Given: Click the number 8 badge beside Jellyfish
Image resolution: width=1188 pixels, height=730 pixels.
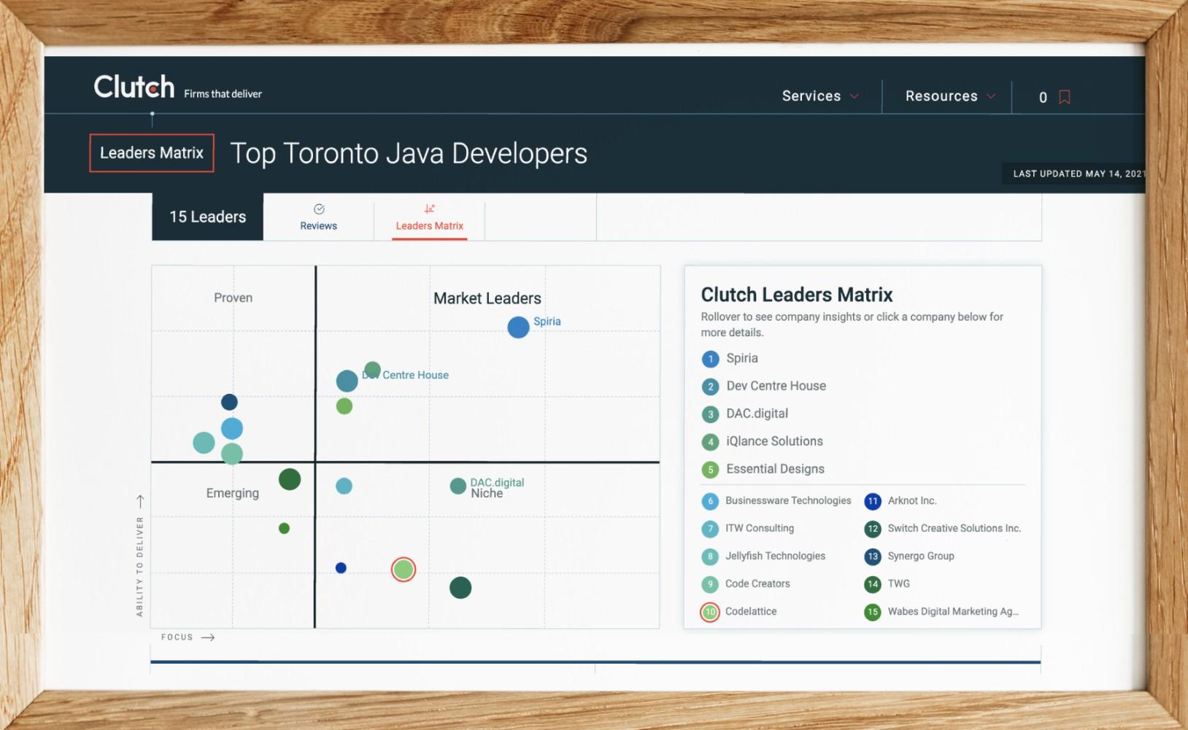Looking at the screenshot, I should coord(710,557).
